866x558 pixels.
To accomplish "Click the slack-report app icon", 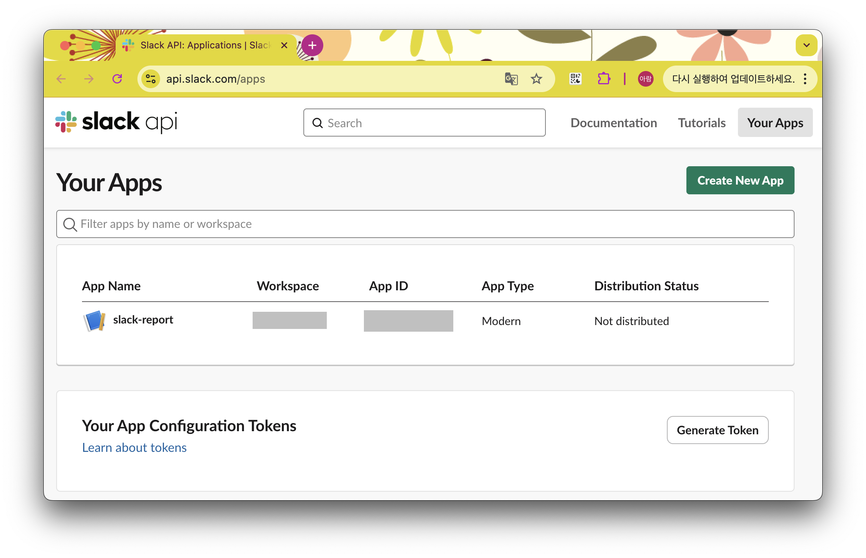I will coord(94,321).
